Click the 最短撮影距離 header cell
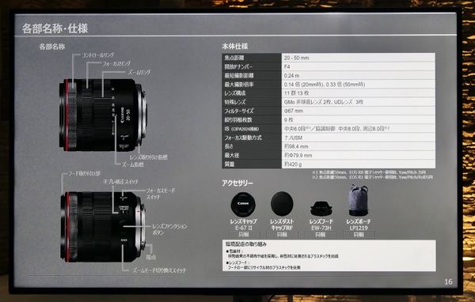 (252, 75)
